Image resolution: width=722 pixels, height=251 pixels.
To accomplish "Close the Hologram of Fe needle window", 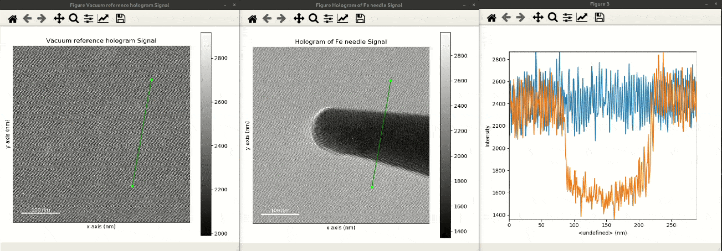I will [x=474, y=4].
